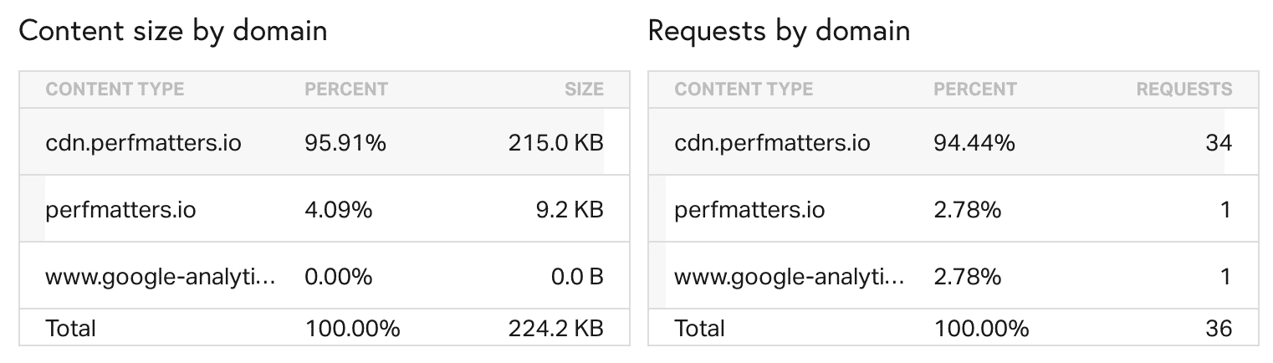Select cdn.perfmatters.io in requests table
Viewport: 1273px width, 363px height.
pos(772,143)
